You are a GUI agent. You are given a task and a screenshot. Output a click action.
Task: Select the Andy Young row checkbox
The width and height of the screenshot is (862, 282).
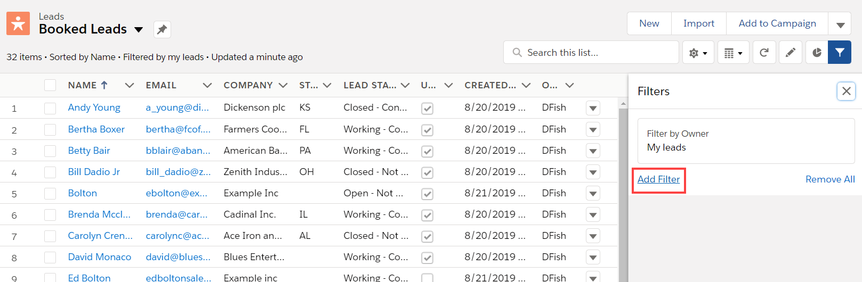click(50, 108)
